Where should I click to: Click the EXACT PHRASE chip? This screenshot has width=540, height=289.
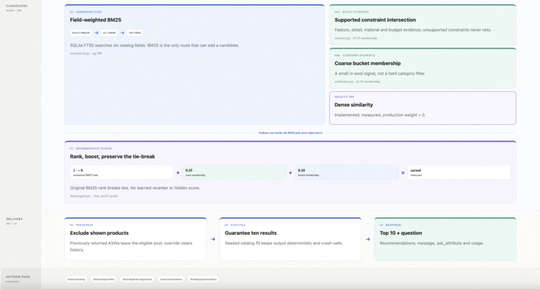coord(81,33)
